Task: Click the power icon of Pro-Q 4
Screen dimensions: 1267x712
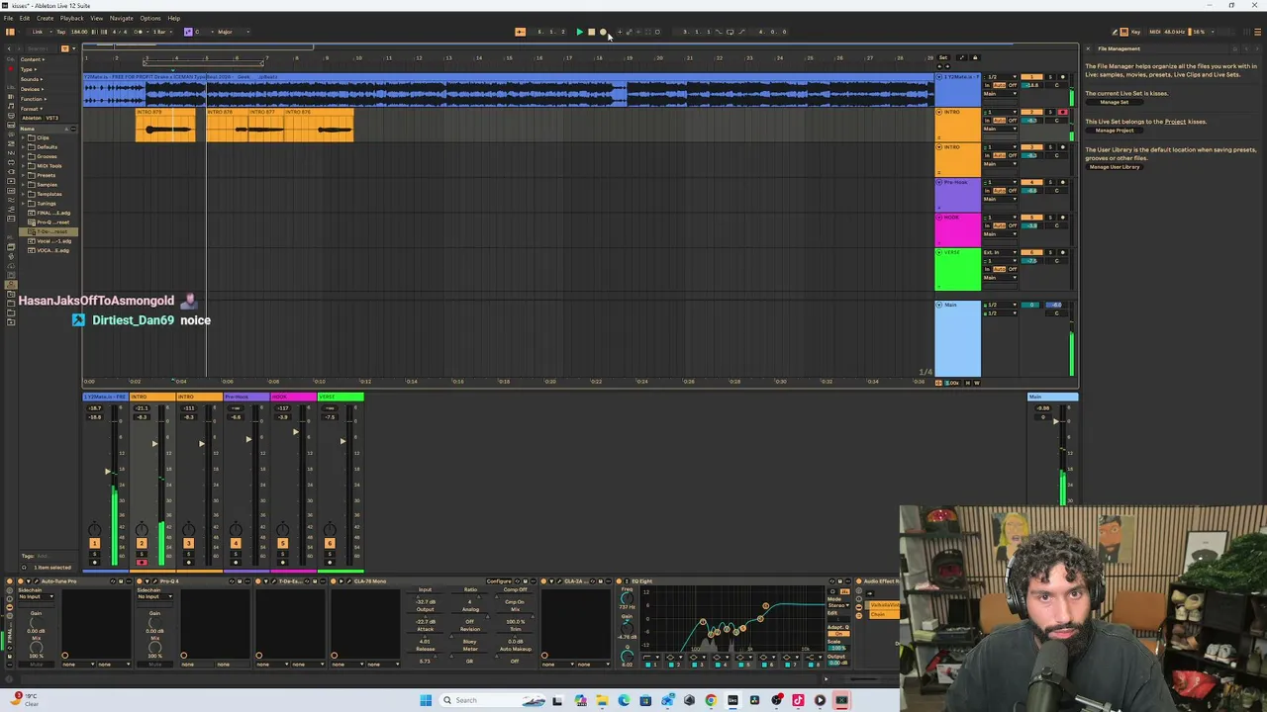Action: 140,581
